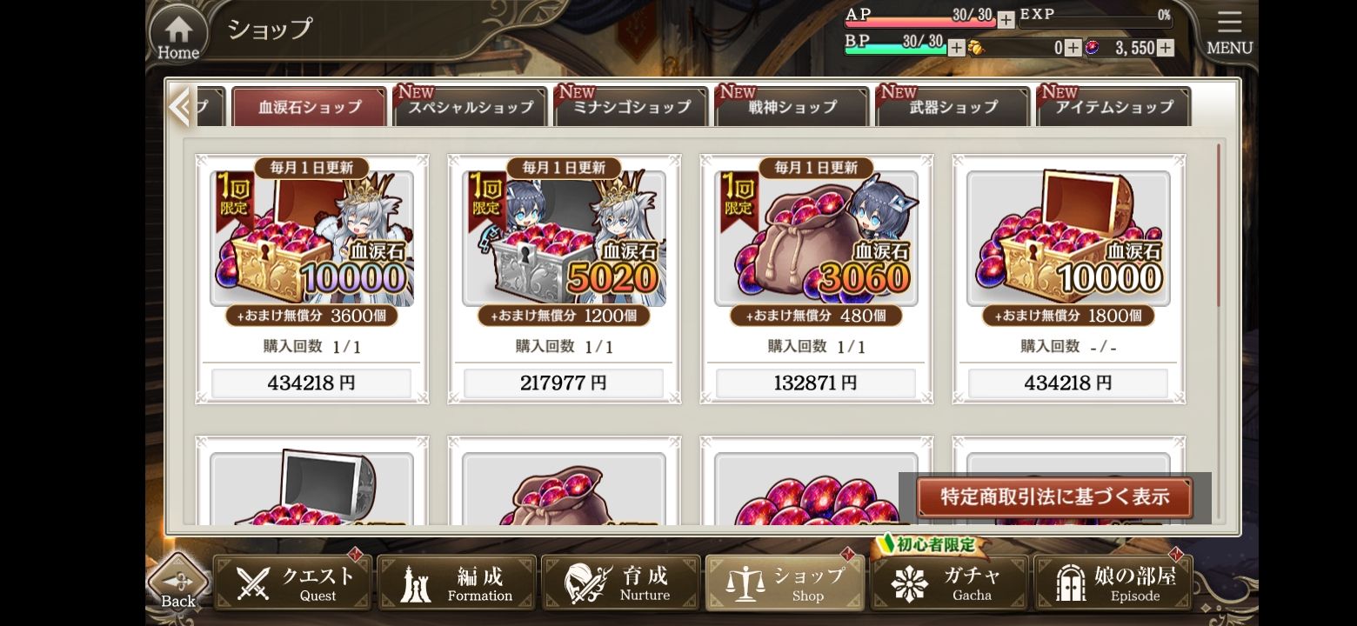This screenshot has width=1357, height=626.
Task: Go to the Home screen icon
Action: pos(178,35)
